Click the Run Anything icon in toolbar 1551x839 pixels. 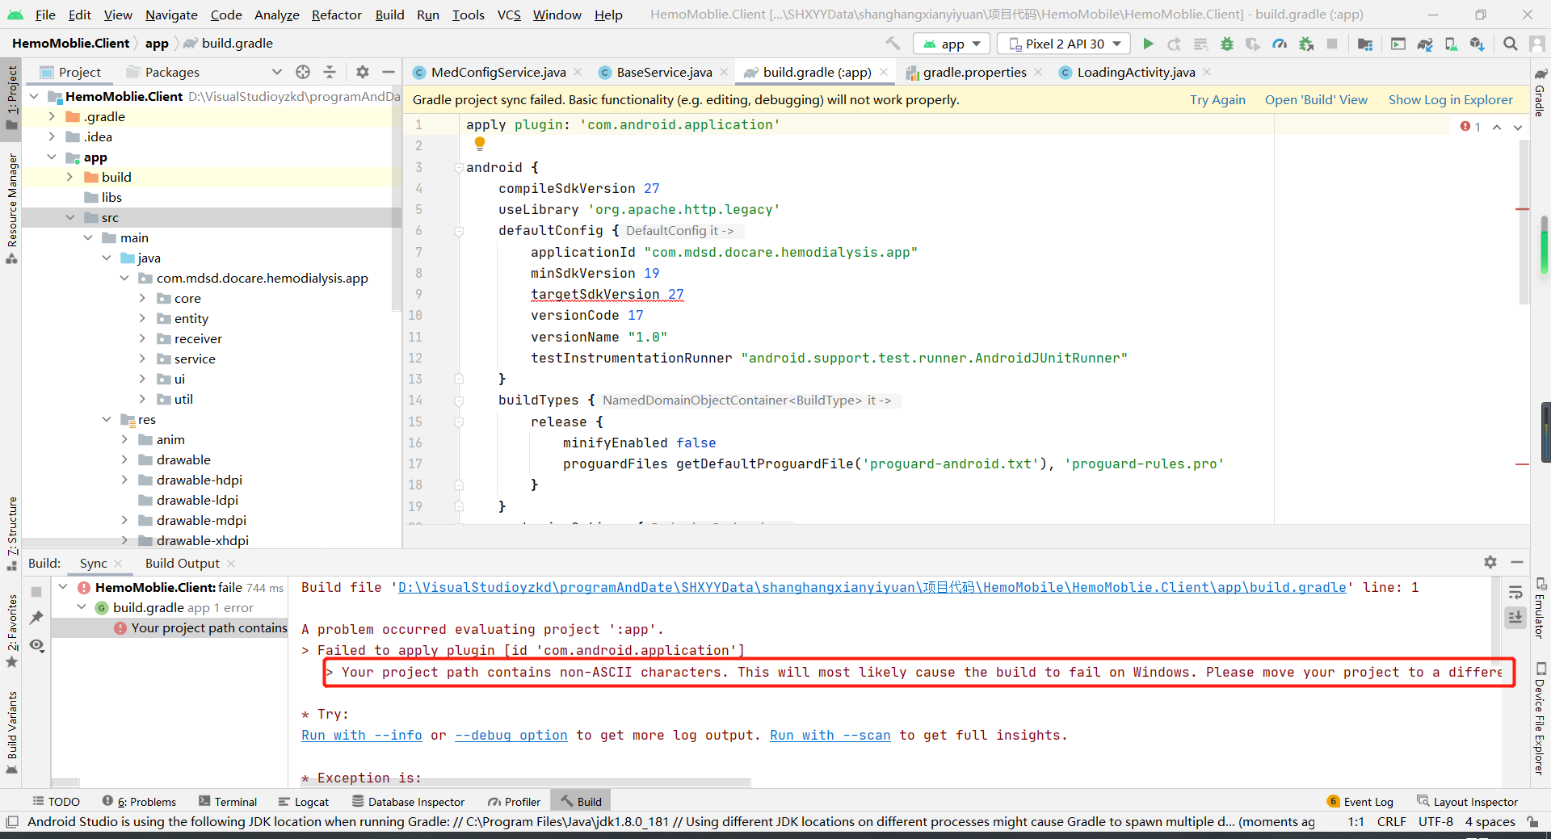point(1398,44)
